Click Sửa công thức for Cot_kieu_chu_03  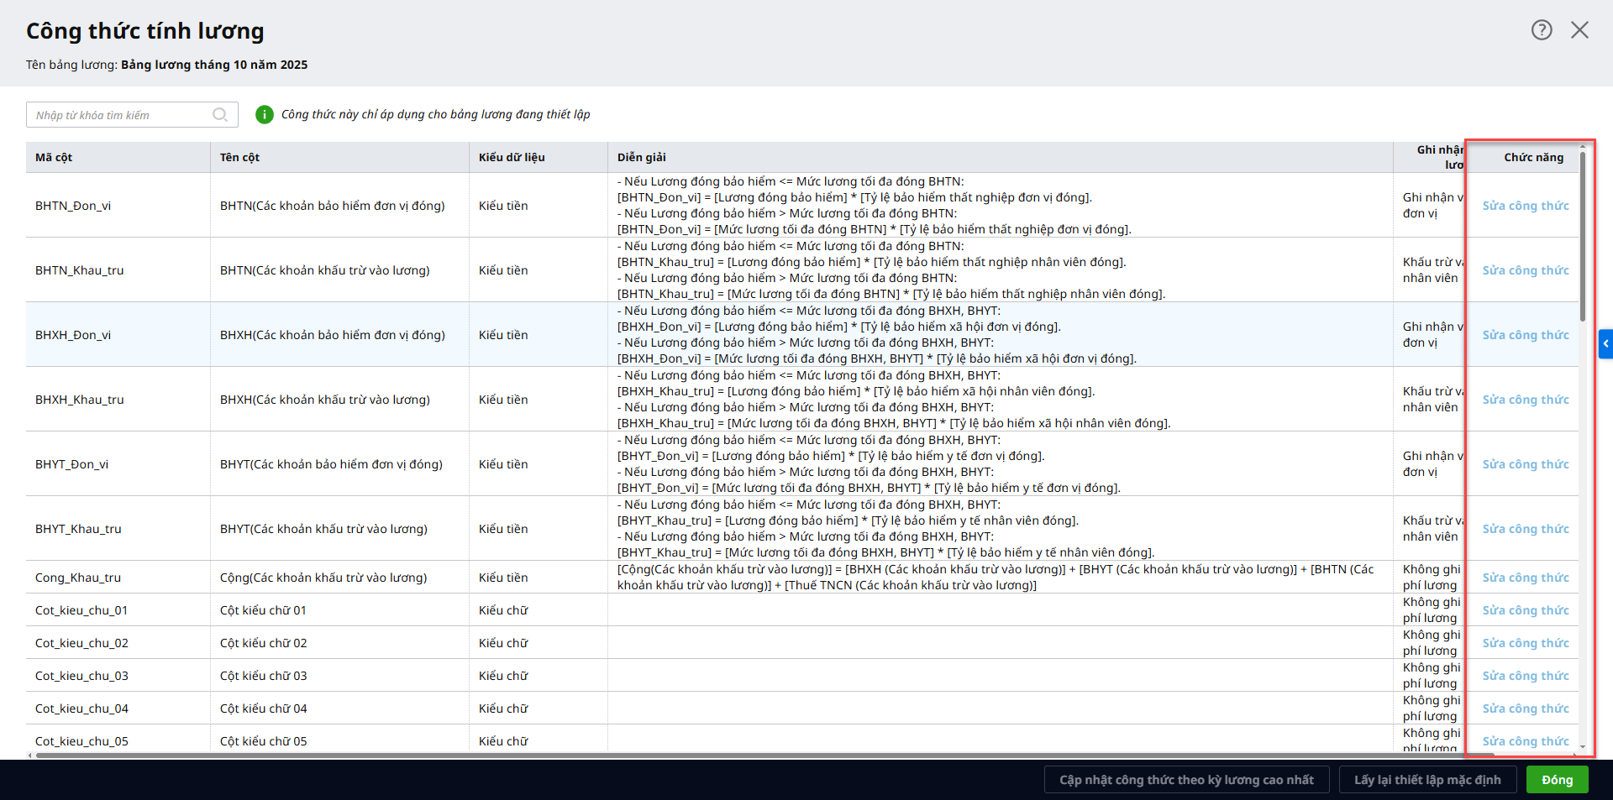coord(1525,676)
